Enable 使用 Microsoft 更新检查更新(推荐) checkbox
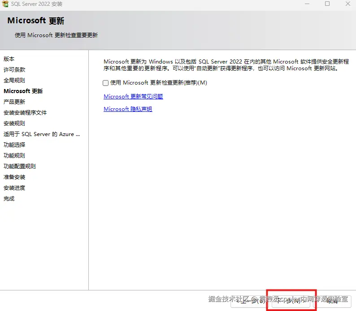Image resolution: width=356 pixels, height=311 pixels. pos(105,83)
